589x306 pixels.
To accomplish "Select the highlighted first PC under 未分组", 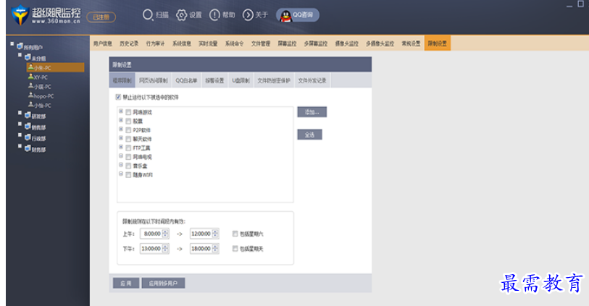I will pos(55,67).
